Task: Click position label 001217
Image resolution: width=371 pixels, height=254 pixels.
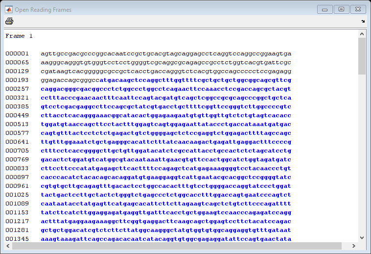Action: click(x=17, y=221)
